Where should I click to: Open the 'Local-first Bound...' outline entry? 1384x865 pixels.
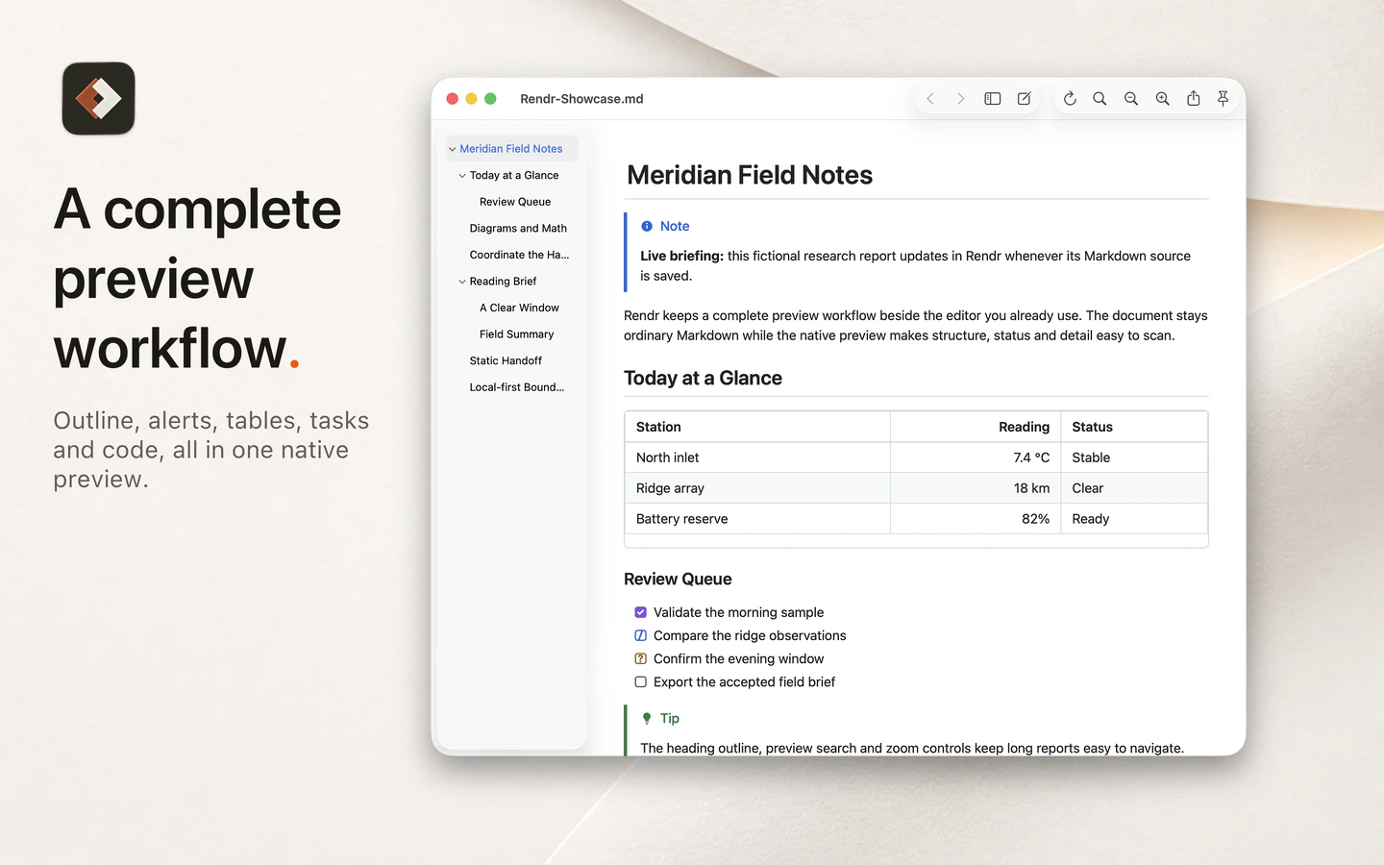(x=517, y=387)
